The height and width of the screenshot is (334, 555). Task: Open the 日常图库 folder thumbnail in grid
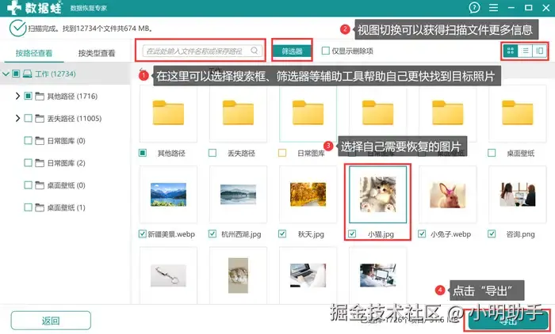click(x=308, y=113)
